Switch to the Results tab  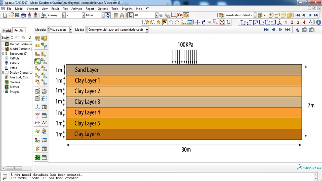tap(19, 30)
